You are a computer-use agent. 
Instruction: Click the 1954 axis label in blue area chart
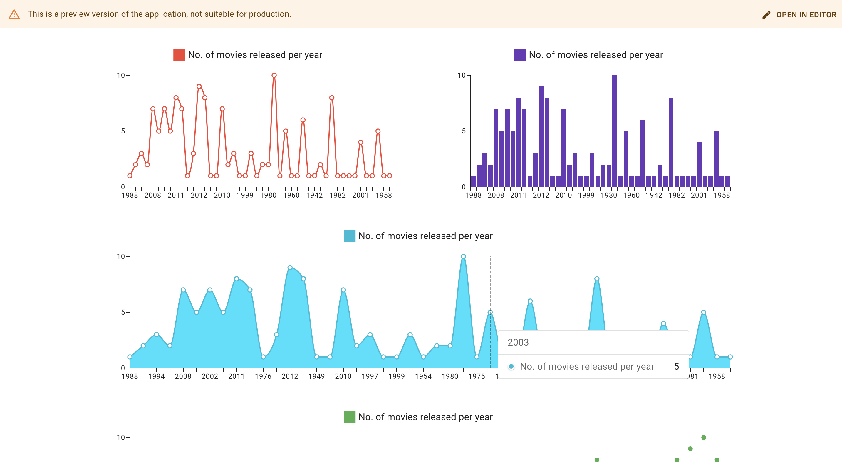[423, 376]
